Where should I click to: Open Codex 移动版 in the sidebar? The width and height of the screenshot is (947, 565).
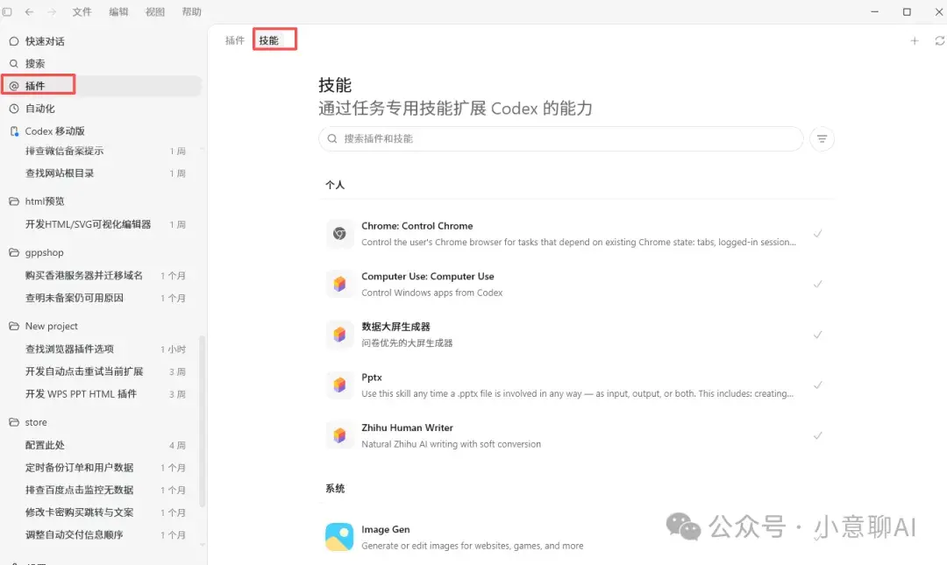(x=102, y=131)
